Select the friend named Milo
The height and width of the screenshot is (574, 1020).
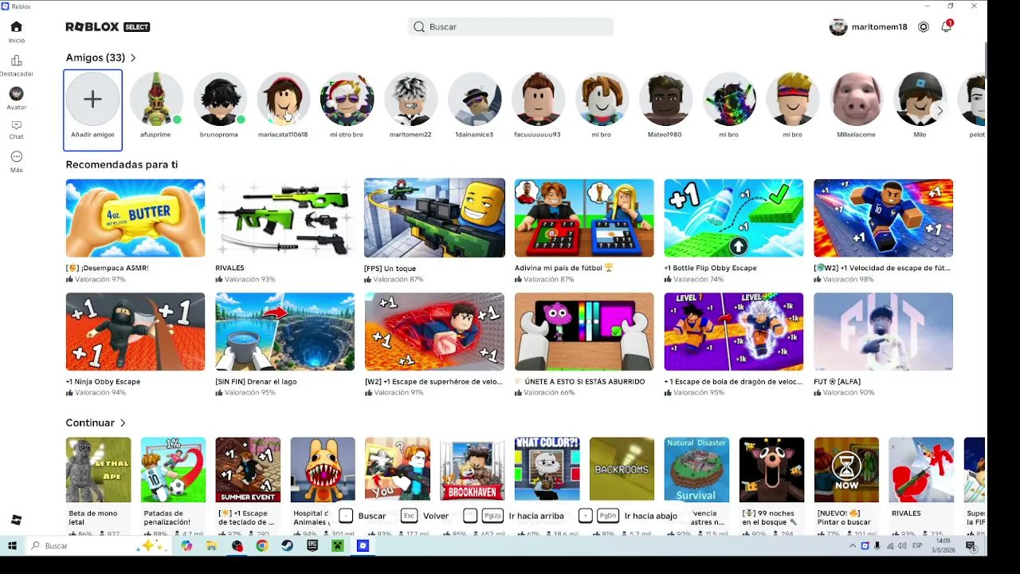tap(920, 99)
